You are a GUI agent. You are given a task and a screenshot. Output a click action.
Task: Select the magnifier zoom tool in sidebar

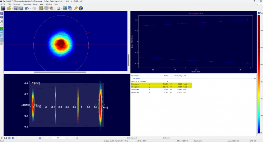coord(2,21)
